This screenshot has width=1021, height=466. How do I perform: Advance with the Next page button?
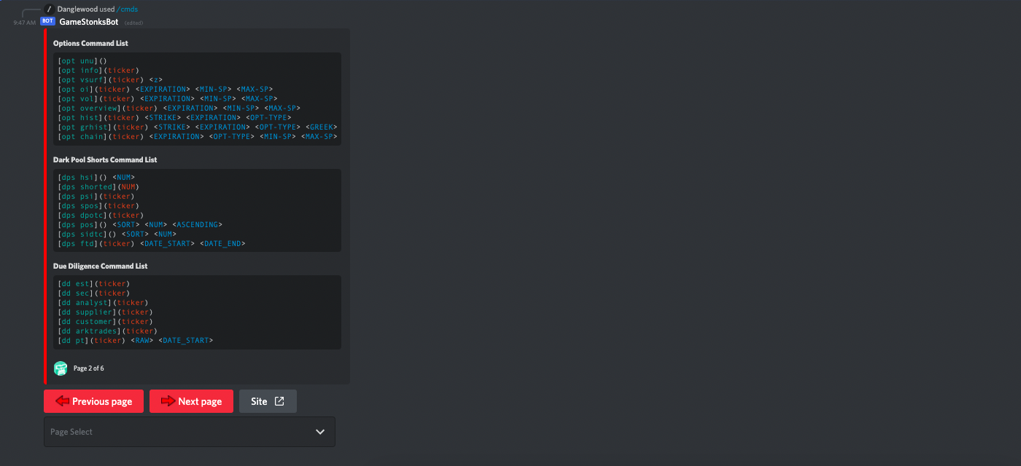point(191,401)
